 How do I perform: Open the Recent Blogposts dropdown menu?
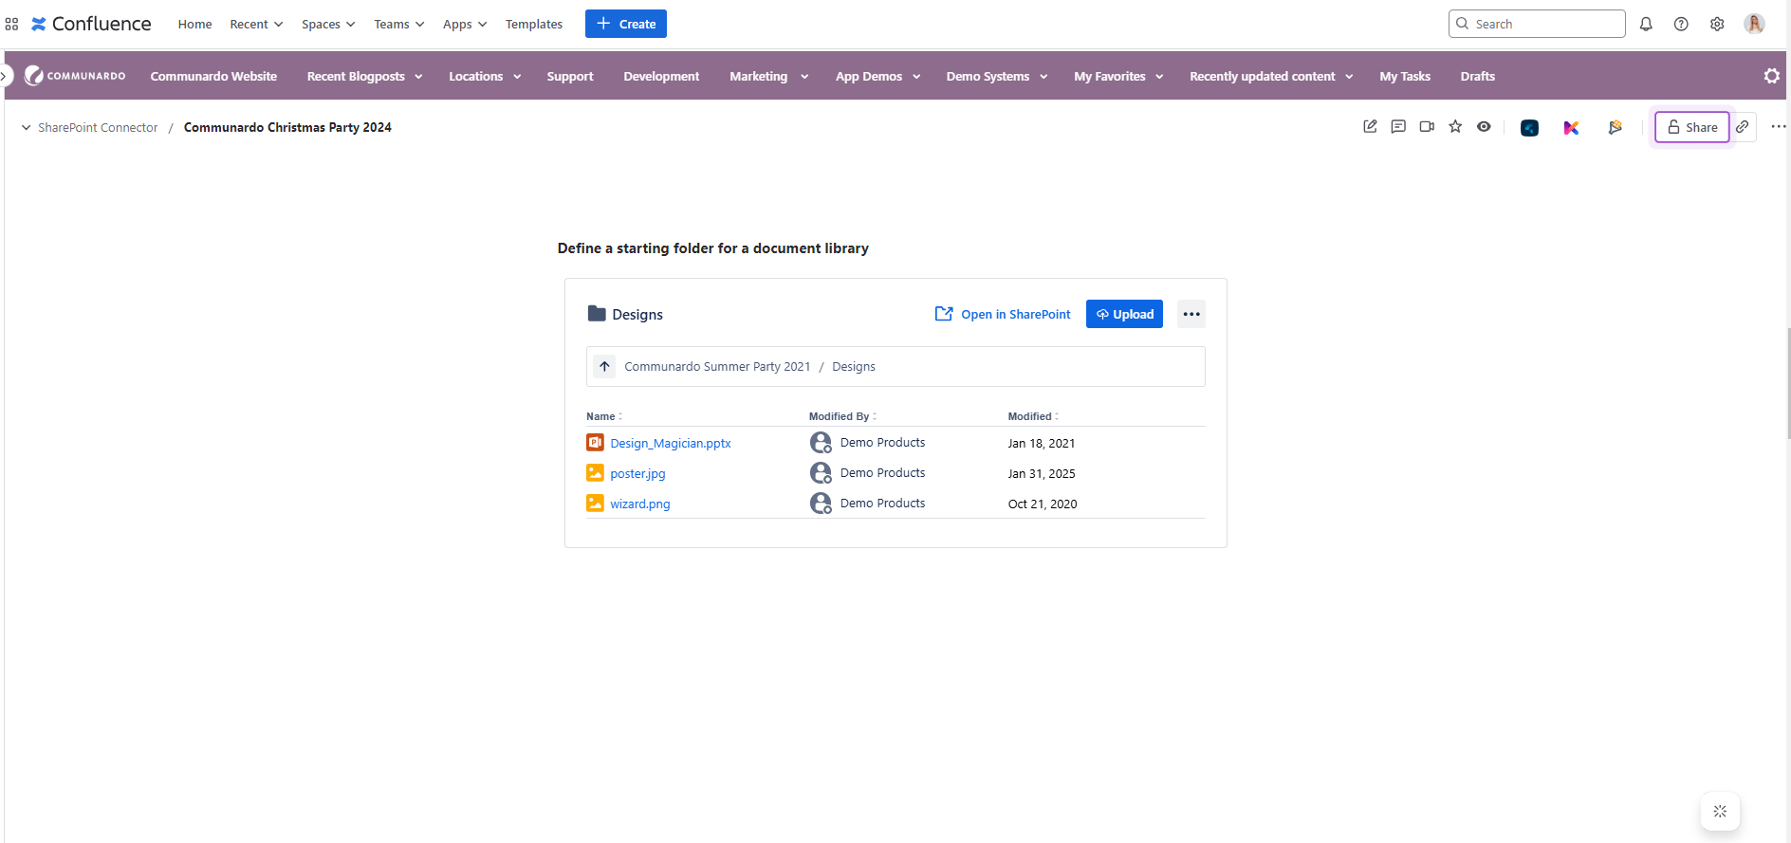tap(364, 77)
